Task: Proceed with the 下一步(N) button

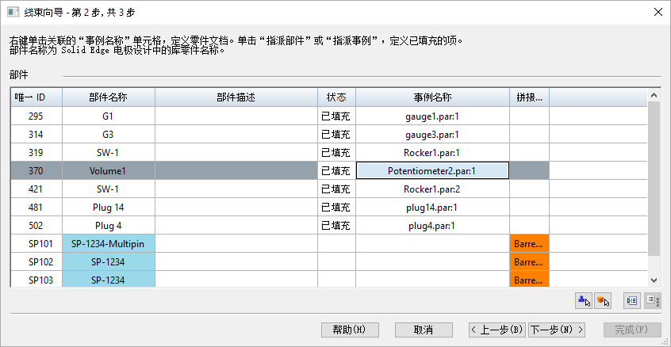Action: tap(557, 330)
